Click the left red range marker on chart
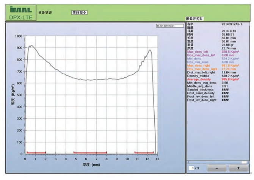The image size is (254, 180). click(36, 152)
